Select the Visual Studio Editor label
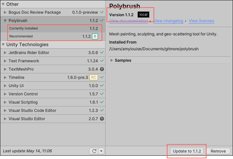Image resolution: width=233 pixels, height=159 pixels. coord(27,119)
